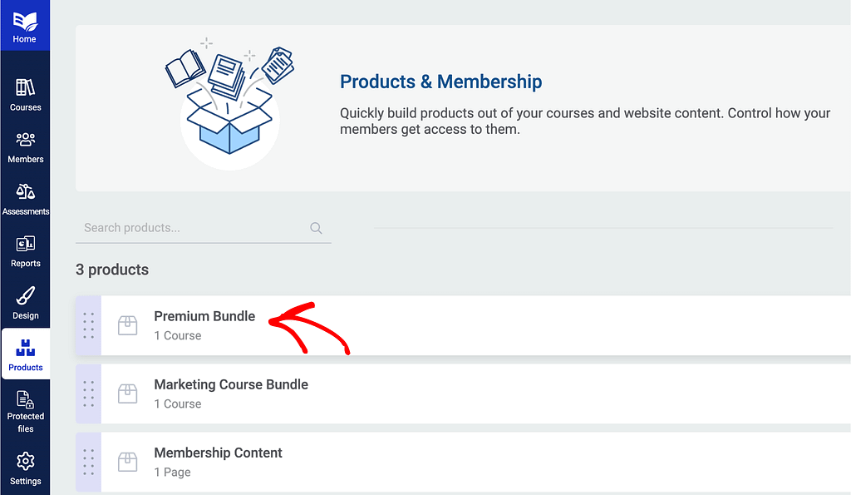
Task: Open Assessments from the sidebar
Action: (x=25, y=200)
